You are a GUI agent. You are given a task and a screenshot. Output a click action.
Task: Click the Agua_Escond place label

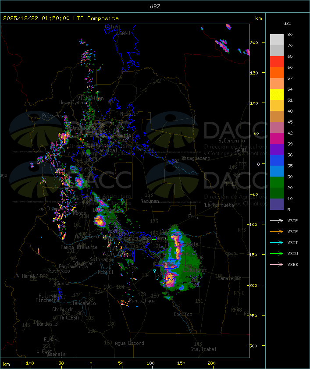(129, 343)
